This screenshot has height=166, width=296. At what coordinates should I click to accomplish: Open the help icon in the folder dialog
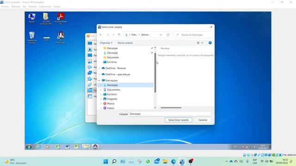tap(210, 43)
